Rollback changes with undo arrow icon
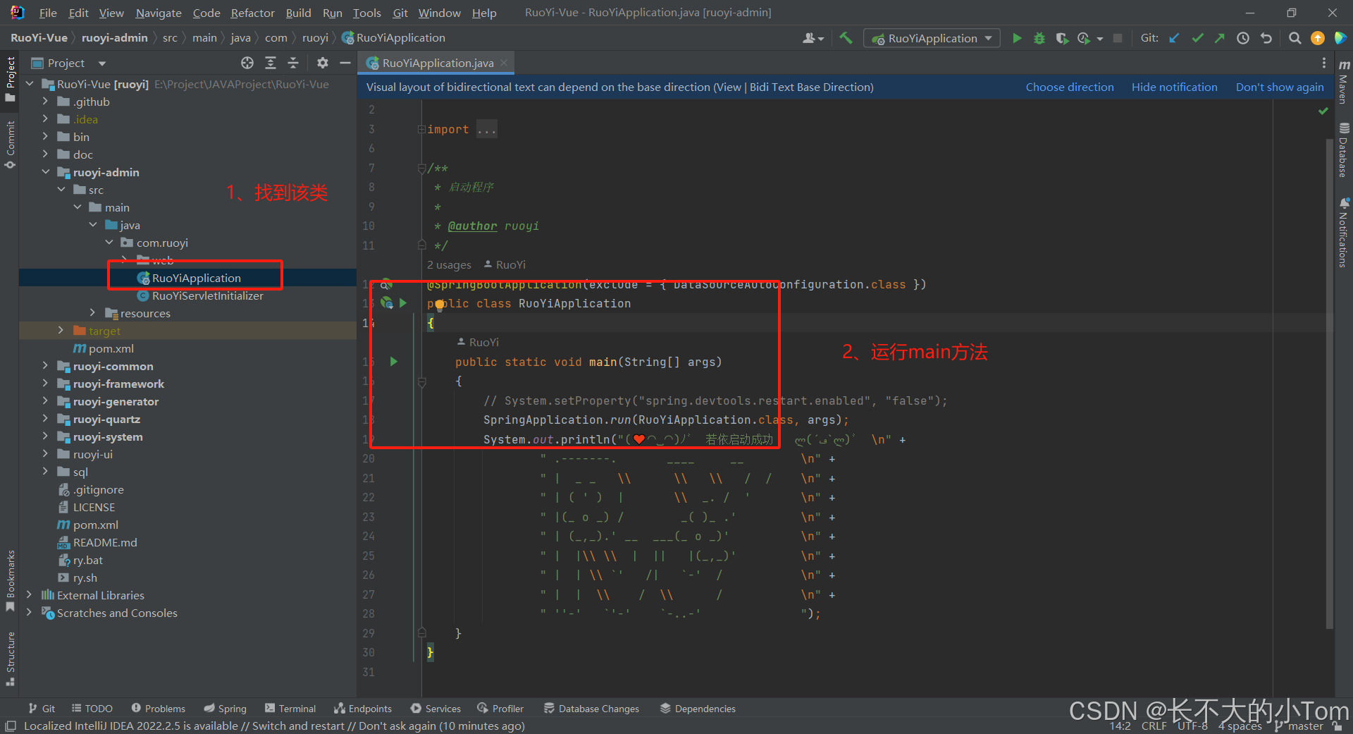Screen dimensions: 1353x734 [x=1266, y=38]
